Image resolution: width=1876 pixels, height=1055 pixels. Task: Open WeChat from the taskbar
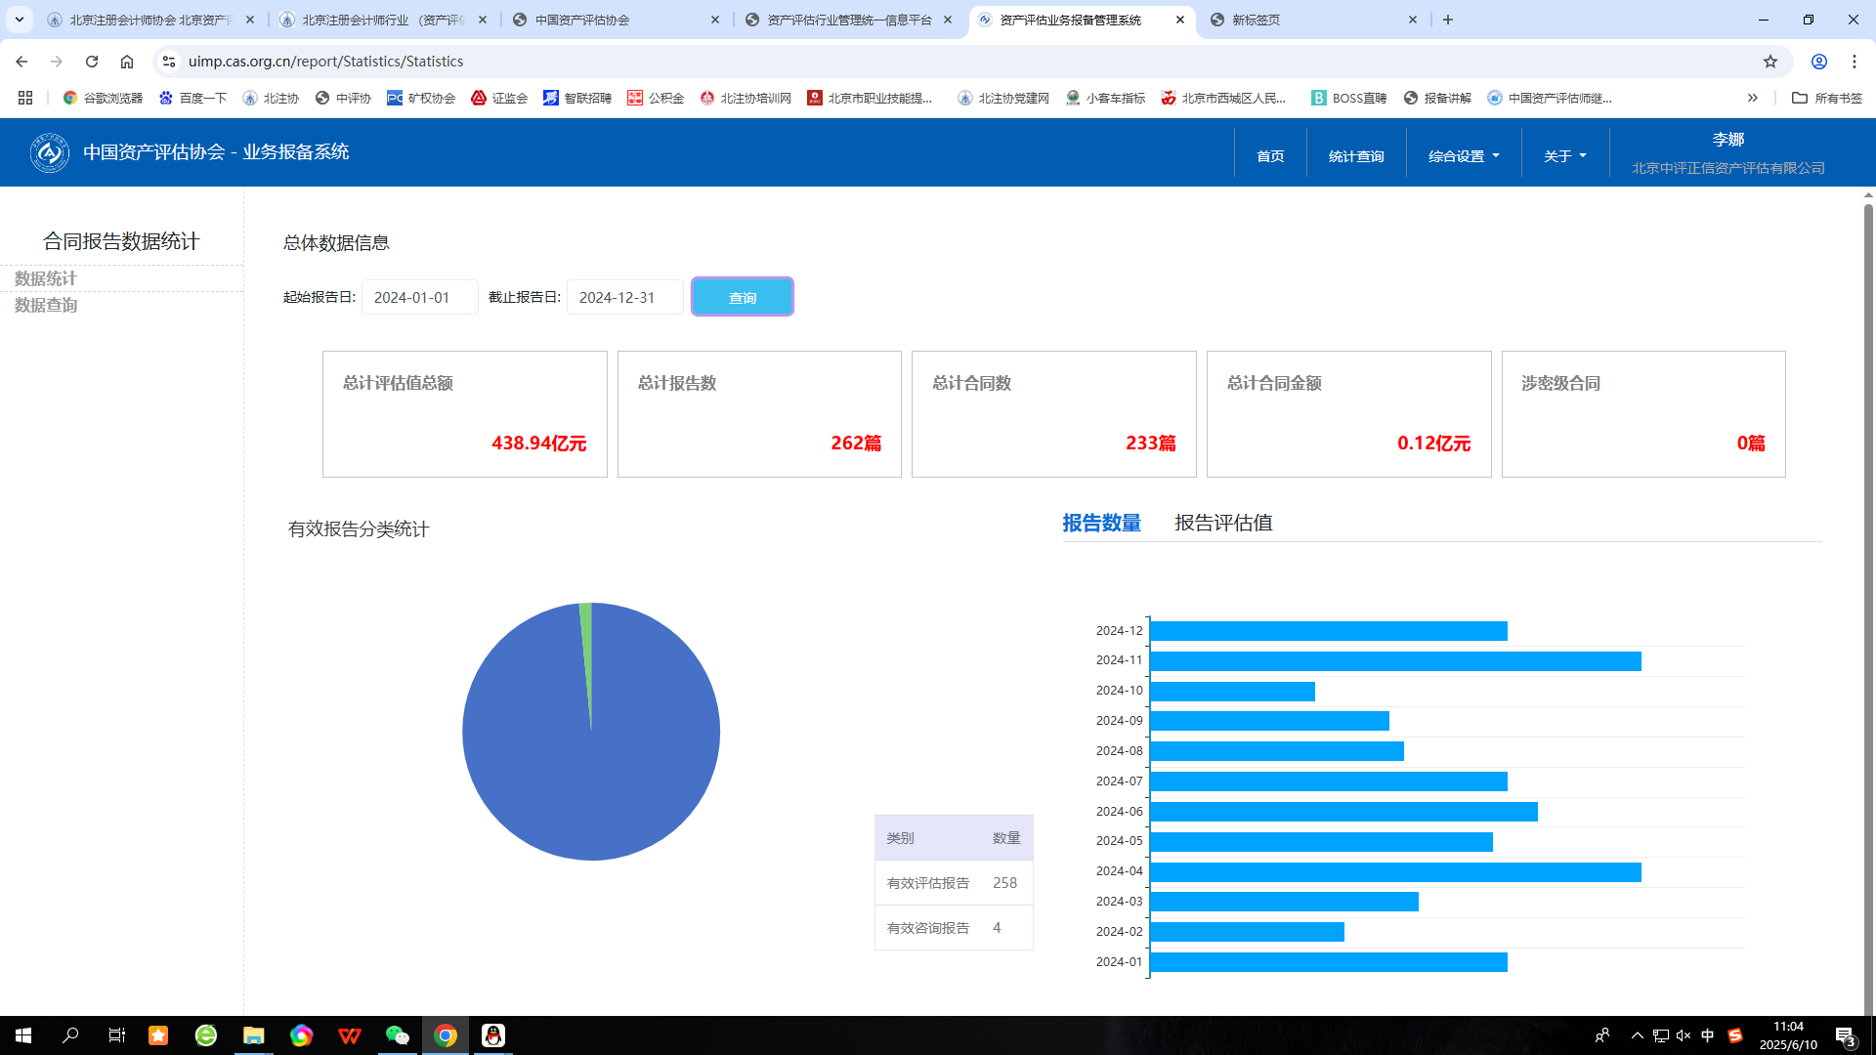click(397, 1035)
